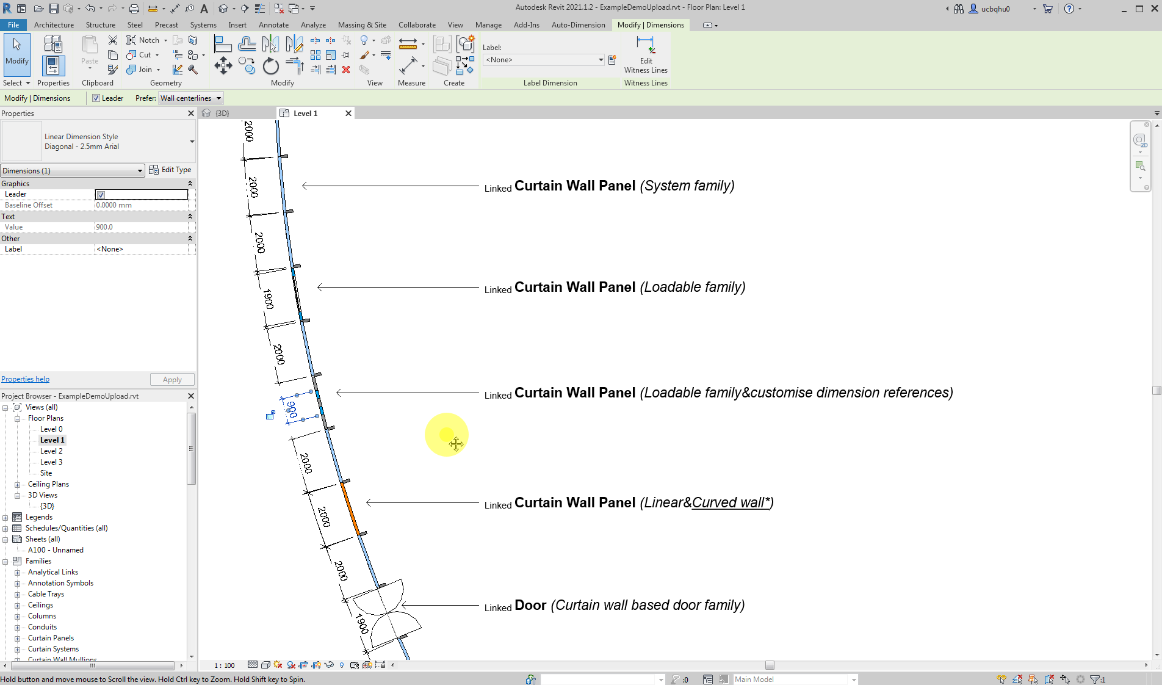The width and height of the screenshot is (1162, 685).
Task: Open the Properties help link
Action: click(25, 379)
